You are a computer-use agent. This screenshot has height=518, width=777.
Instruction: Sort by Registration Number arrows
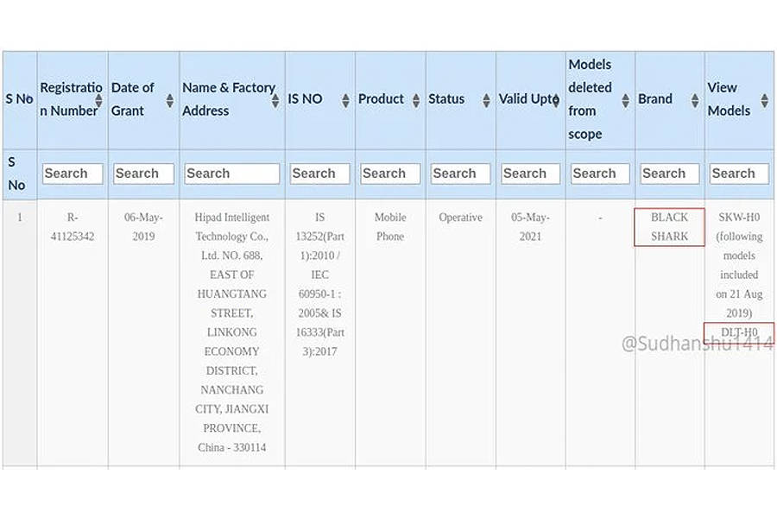(98, 101)
